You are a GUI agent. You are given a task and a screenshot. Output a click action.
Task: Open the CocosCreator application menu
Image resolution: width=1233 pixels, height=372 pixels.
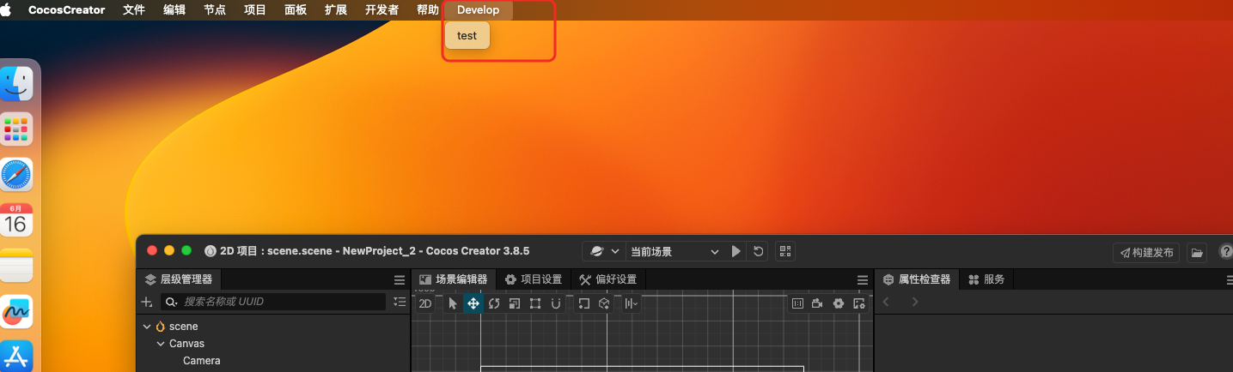[x=67, y=10]
